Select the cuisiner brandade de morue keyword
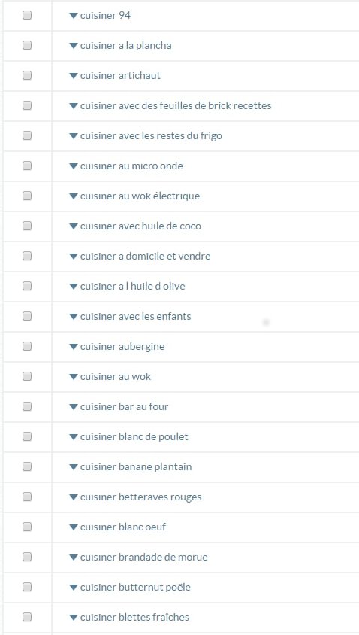Image resolution: width=359 pixels, height=635 pixels. pyautogui.click(x=144, y=558)
